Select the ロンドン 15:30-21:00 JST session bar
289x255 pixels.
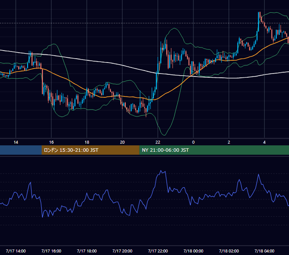click(90, 150)
